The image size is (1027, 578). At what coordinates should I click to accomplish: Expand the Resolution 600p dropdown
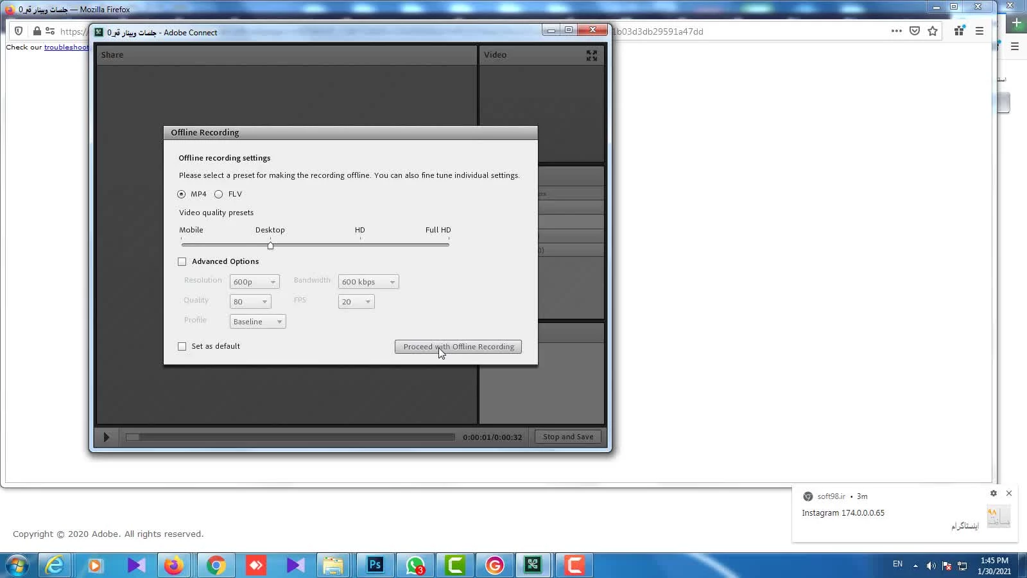pos(254,282)
